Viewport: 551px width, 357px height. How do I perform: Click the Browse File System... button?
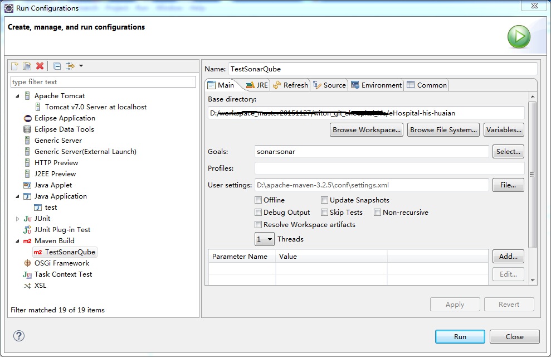tap(443, 130)
